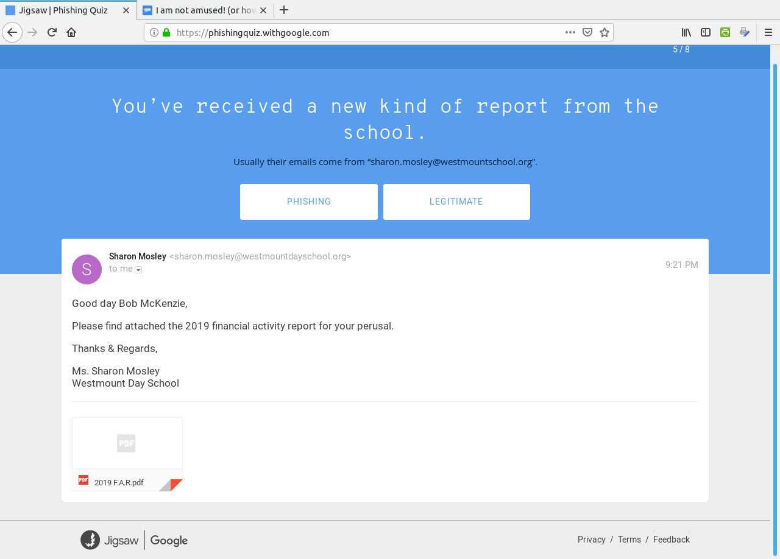Close the Jigsaw Phishing Quiz tab

coord(126,10)
